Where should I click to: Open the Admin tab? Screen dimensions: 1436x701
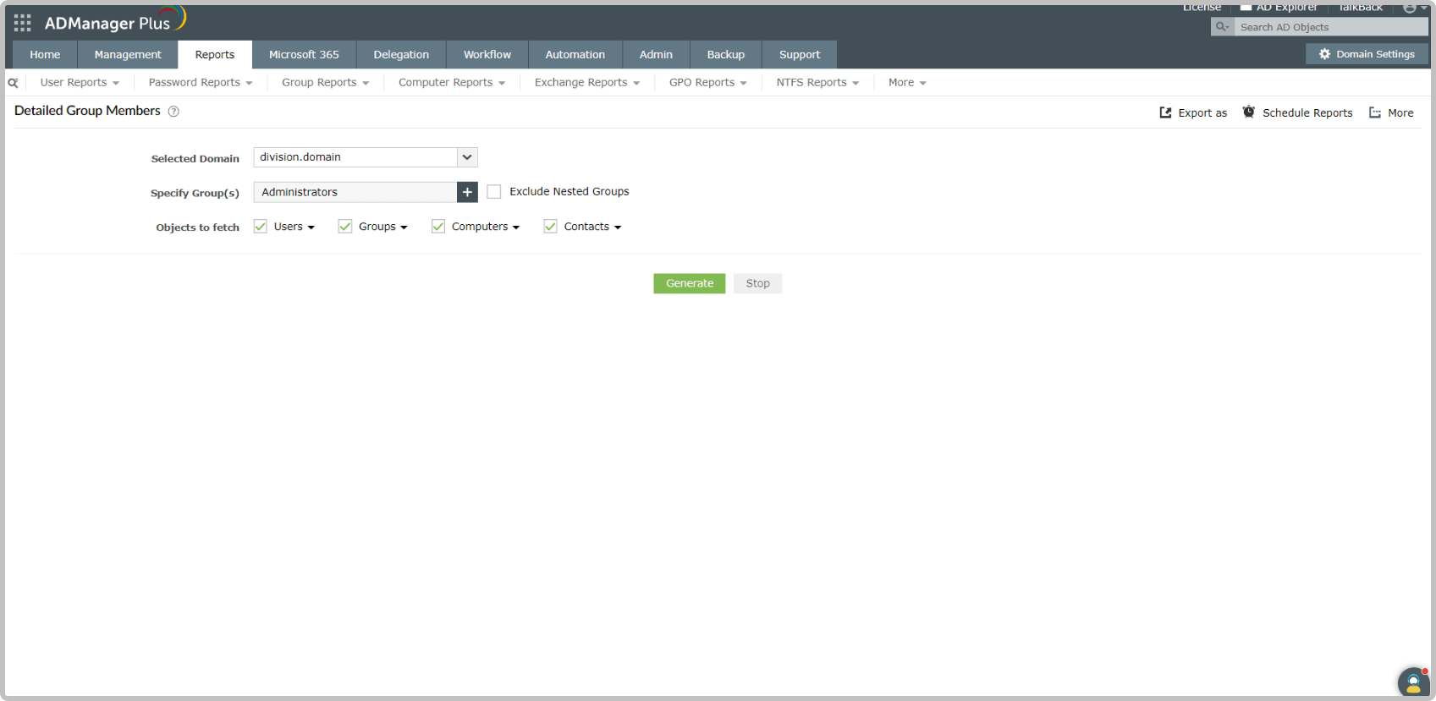point(656,55)
